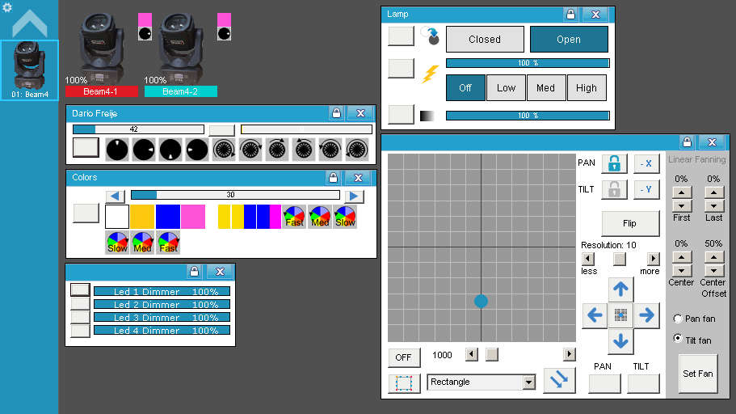Invert pan with the -X button

point(646,163)
